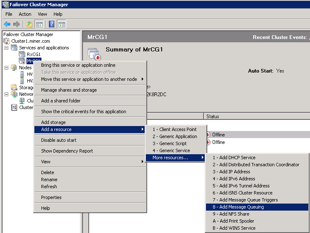Screen dimensions: 310x233
Task: Select Show Dependency Report option
Action: tap(67, 151)
